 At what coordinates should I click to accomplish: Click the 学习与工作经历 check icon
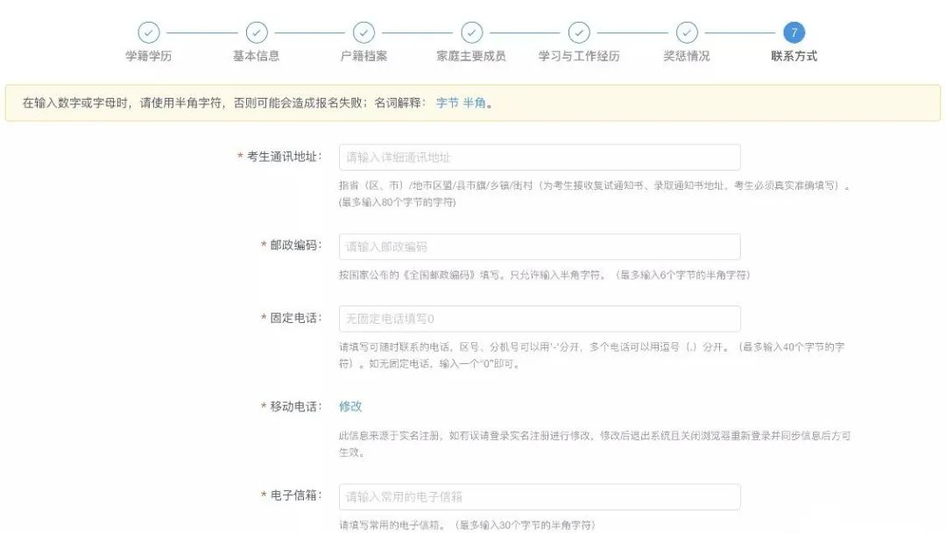[579, 33]
